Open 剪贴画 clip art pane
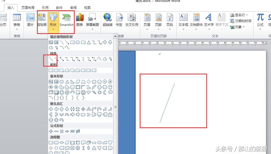 (42, 20)
